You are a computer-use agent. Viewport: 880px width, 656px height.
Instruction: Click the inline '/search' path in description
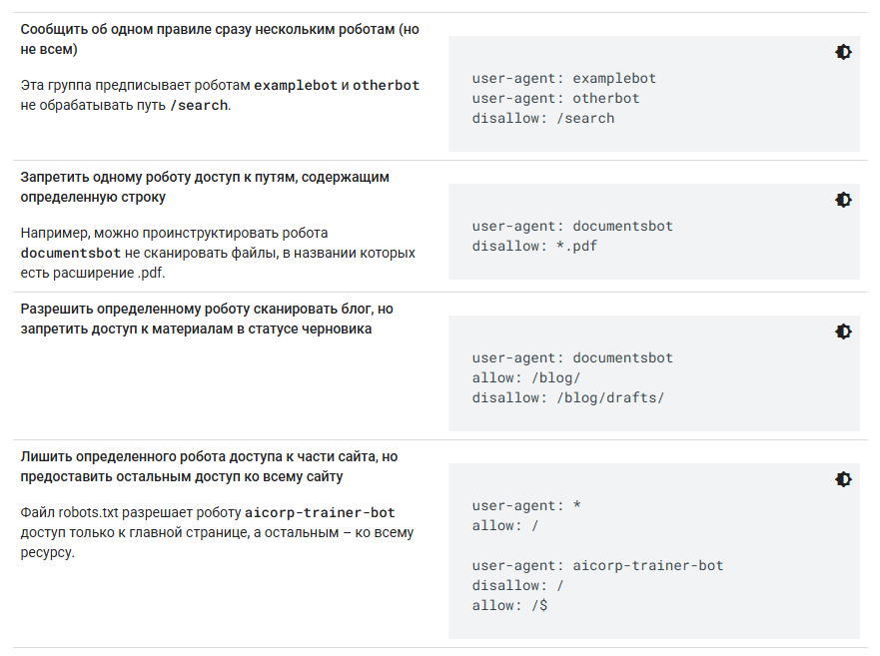click(199, 105)
